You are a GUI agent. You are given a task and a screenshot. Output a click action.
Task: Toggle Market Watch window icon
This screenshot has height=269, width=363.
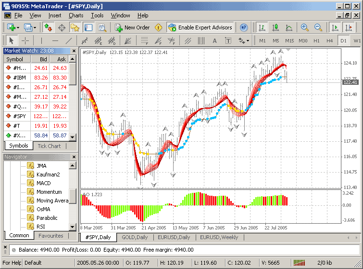click(48, 27)
